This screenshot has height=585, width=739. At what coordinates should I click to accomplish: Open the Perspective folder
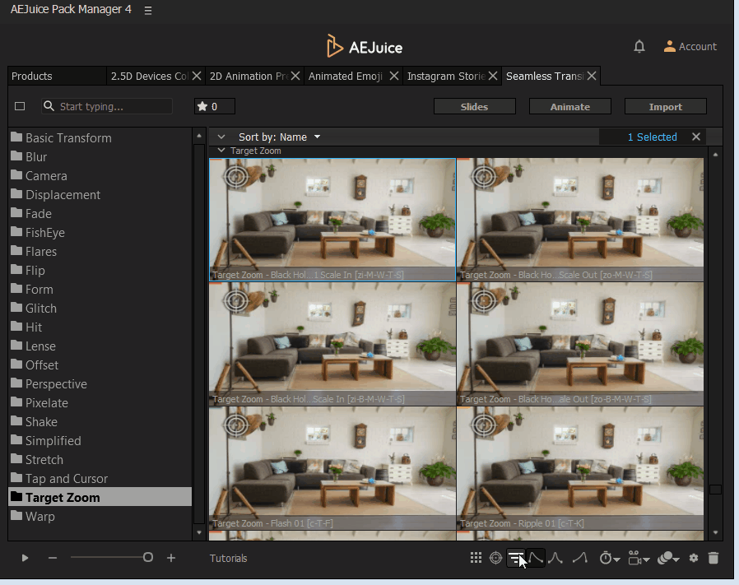(100, 383)
